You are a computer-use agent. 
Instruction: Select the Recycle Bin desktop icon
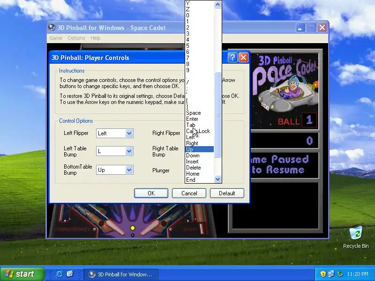356,237
